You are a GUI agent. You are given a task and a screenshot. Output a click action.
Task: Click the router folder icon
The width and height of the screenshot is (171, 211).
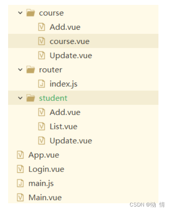[x=30, y=70]
